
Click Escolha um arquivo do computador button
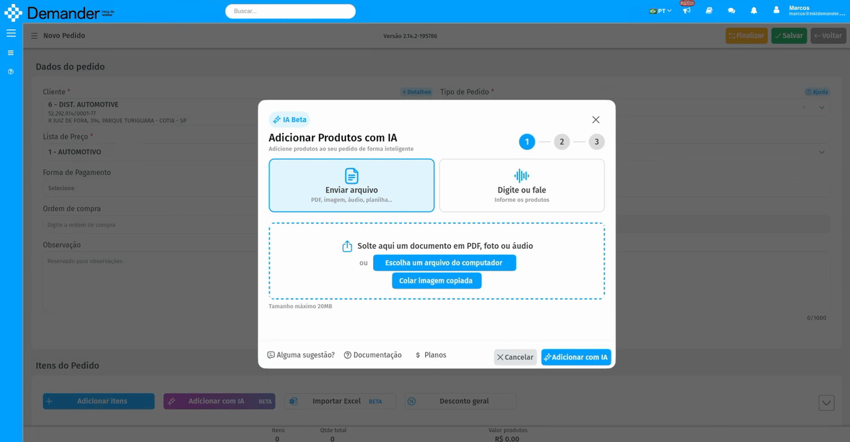coord(444,263)
